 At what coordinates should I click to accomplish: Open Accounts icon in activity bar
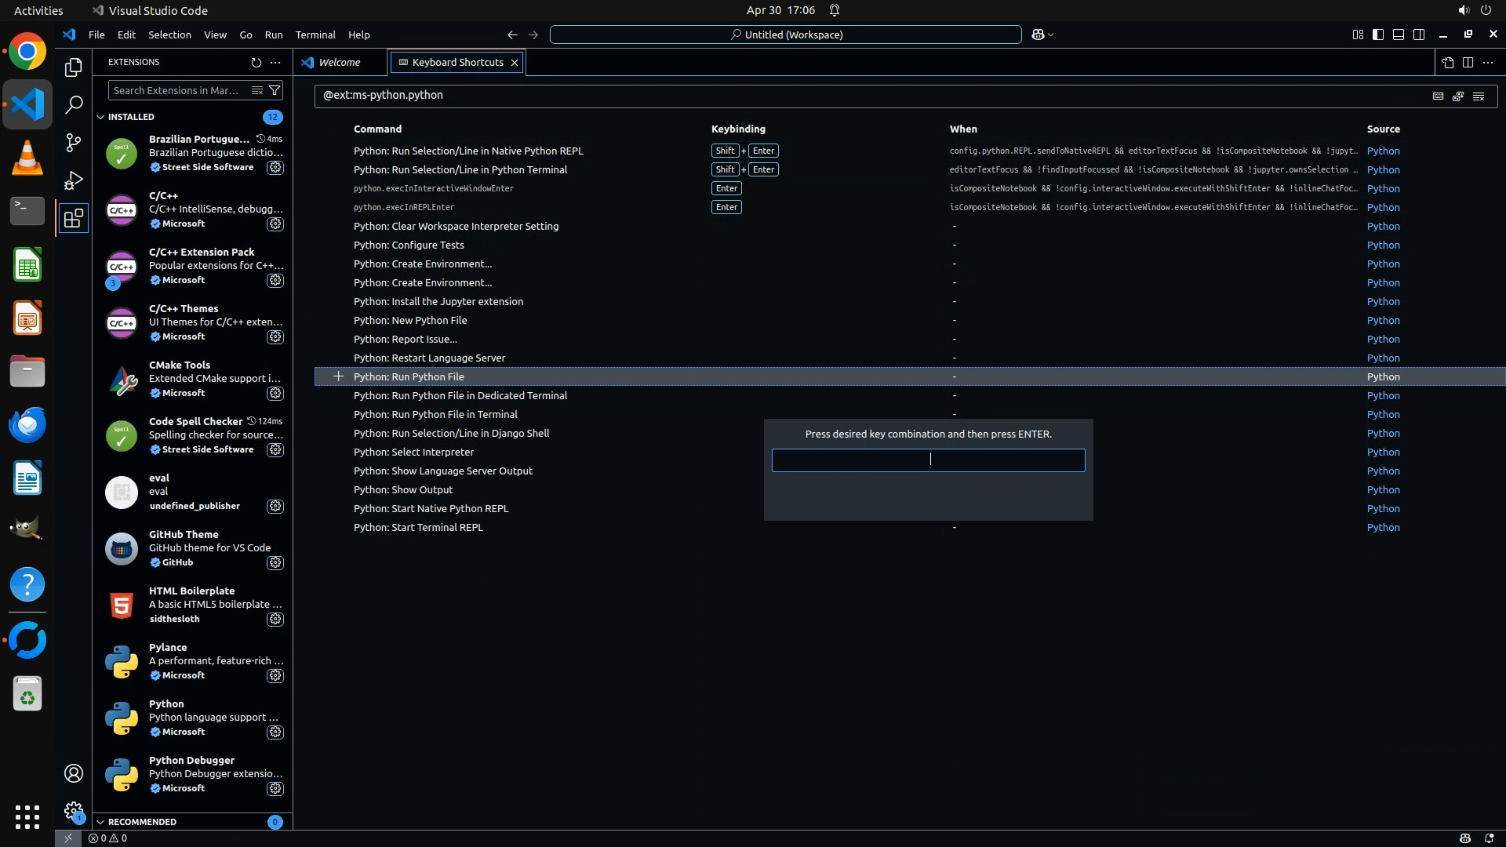tap(73, 773)
